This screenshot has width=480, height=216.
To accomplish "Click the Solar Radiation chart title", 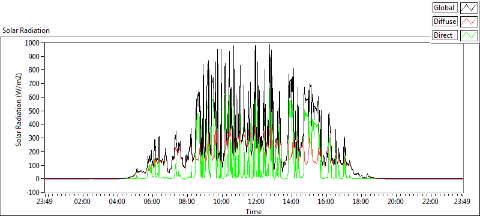I will click(x=26, y=31).
